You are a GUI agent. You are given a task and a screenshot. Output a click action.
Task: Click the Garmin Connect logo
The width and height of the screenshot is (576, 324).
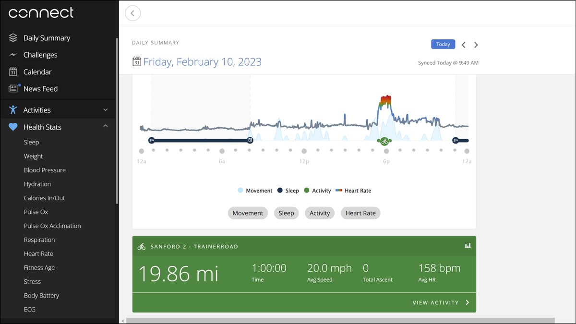41,13
